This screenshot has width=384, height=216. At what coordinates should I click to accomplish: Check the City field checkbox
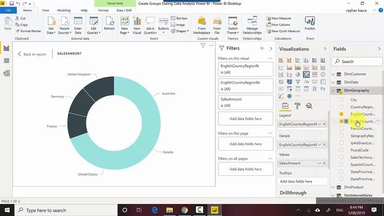341,100
